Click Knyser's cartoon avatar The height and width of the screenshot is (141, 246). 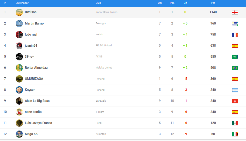tap(19, 90)
